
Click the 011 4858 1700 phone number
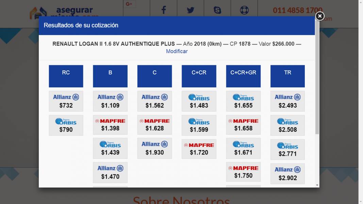[298, 10]
